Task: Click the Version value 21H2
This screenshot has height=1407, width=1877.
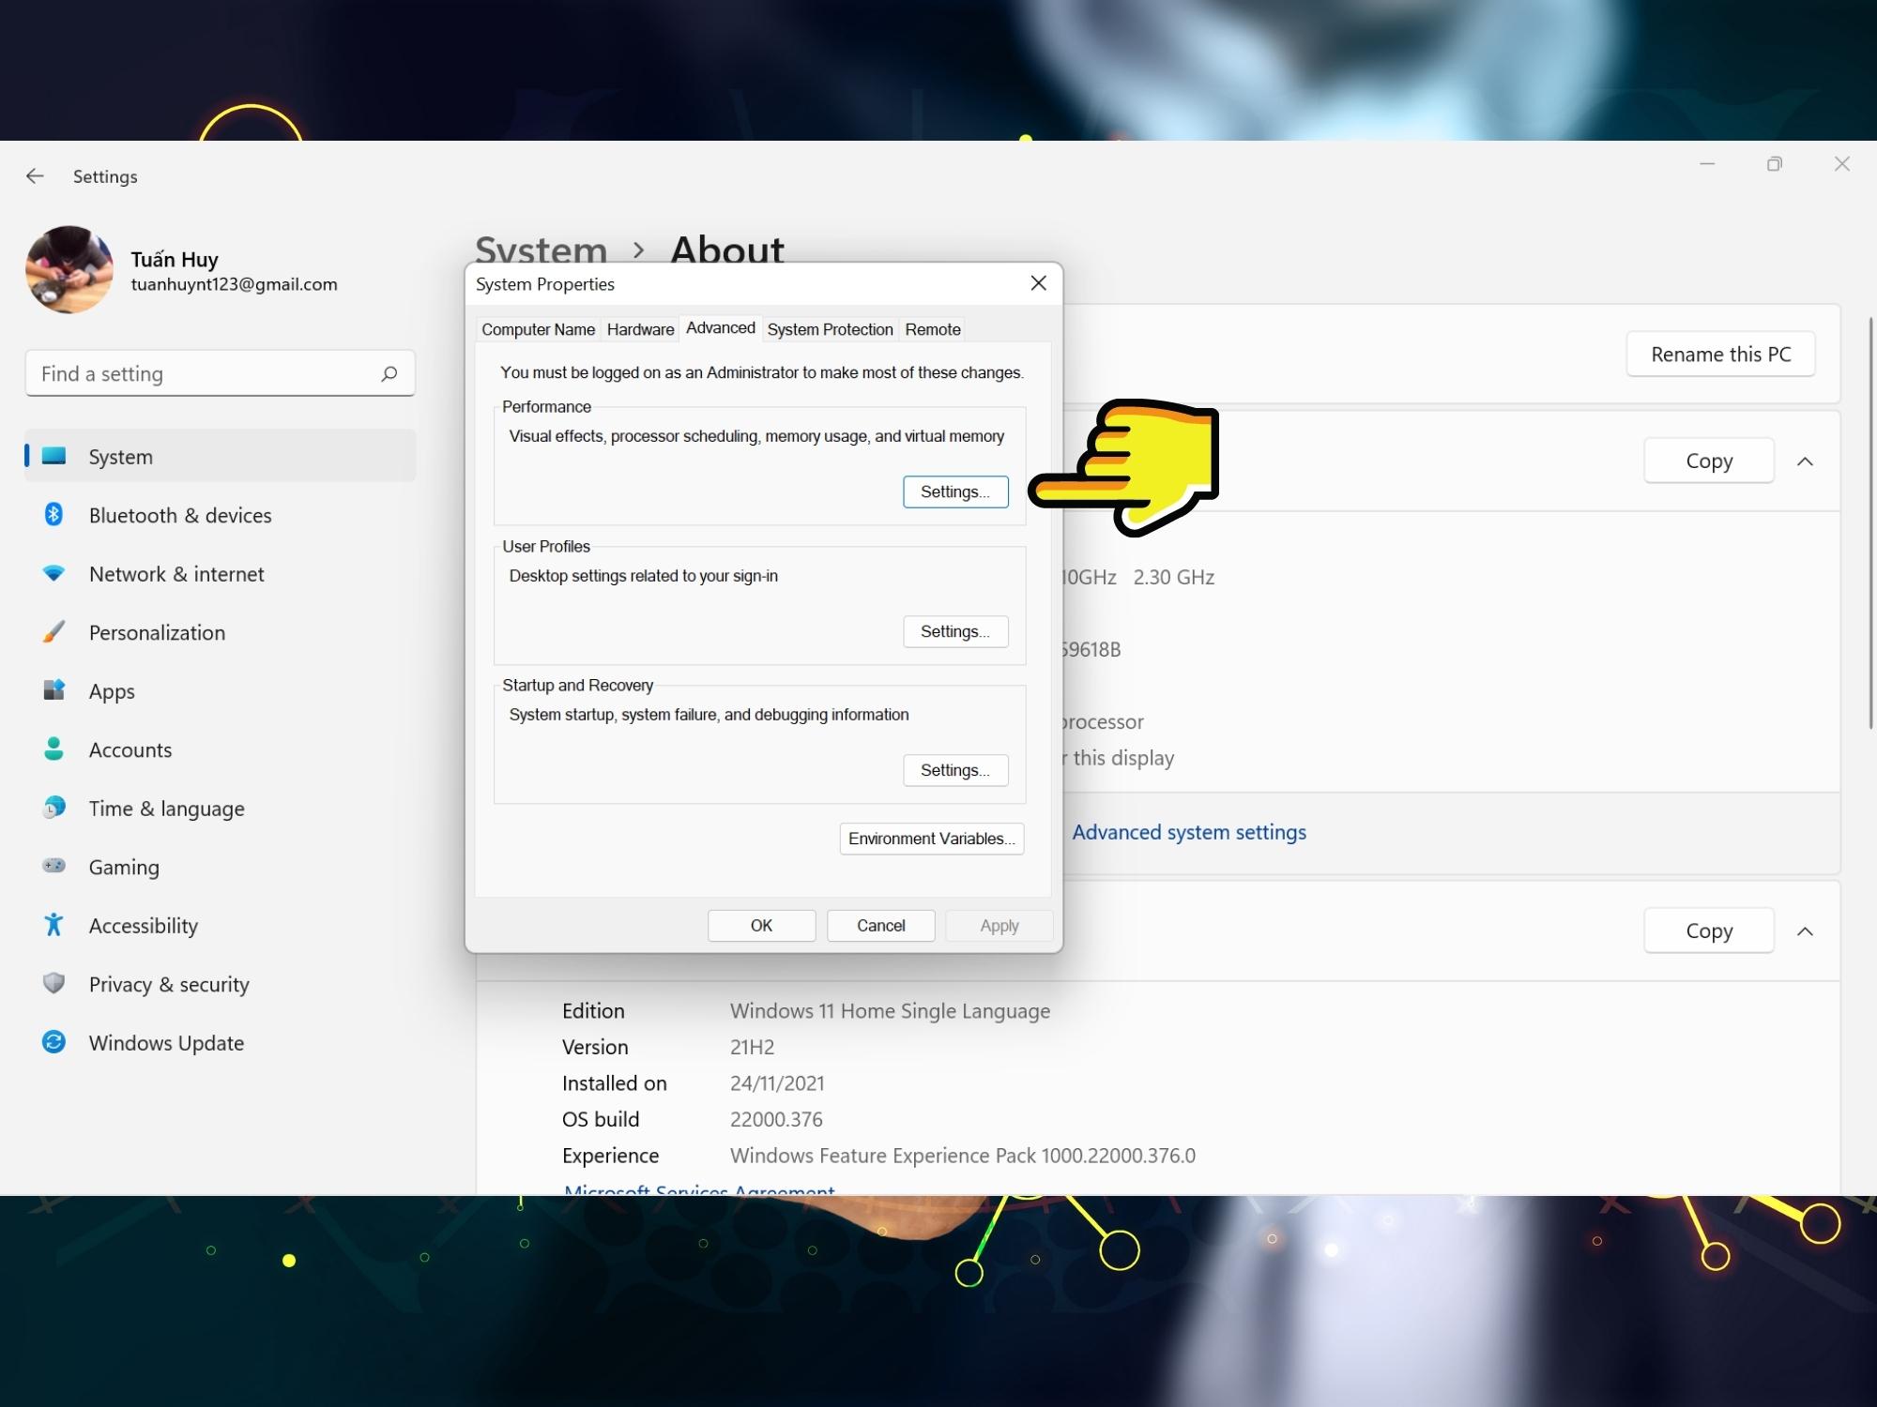Action: click(752, 1047)
